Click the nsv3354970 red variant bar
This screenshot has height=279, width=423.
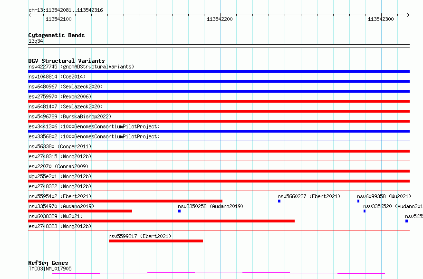pyautogui.click(x=80, y=211)
